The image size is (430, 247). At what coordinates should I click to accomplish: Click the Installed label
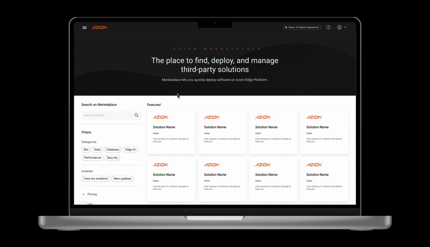pos(87,171)
